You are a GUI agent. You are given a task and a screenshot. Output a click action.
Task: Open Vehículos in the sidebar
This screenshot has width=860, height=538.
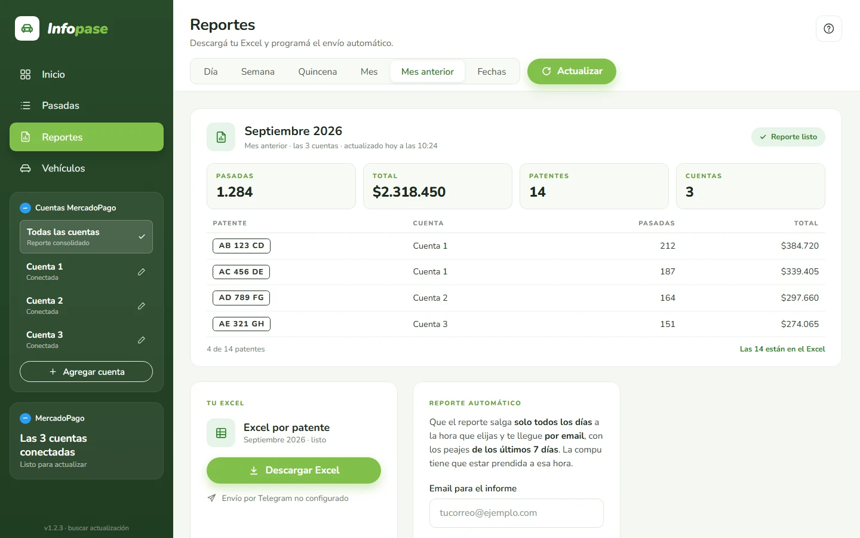point(87,169)
